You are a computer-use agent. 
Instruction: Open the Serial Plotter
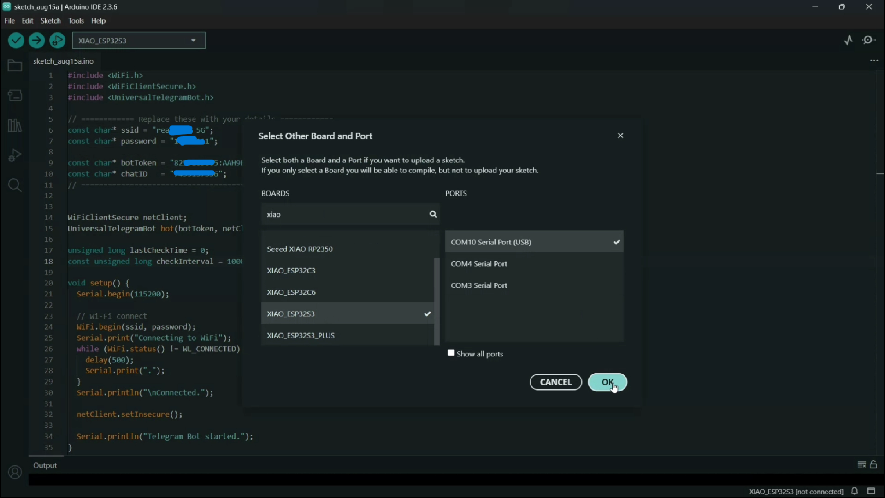click(x=849, y=40)
